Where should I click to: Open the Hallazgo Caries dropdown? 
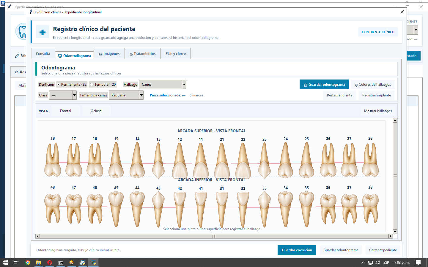pyautogui.click(x=163, y=85)
